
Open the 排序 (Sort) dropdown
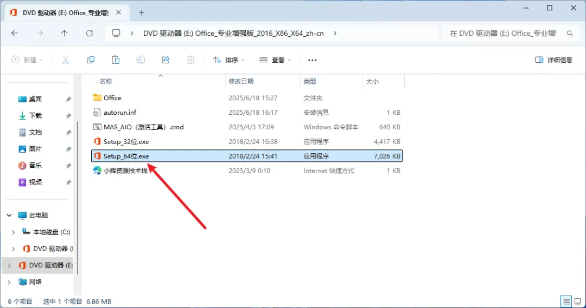229,60
